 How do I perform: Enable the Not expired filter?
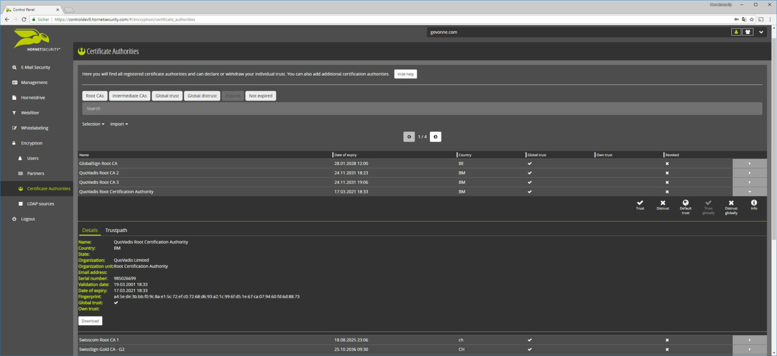[261, 96]
